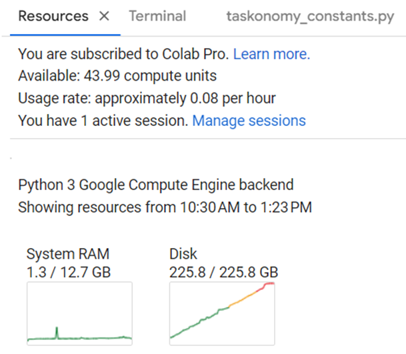406x354 pixels.
Task: Click the 1.3 / 12.7 GB RAM reading
Action: point(69,272)
